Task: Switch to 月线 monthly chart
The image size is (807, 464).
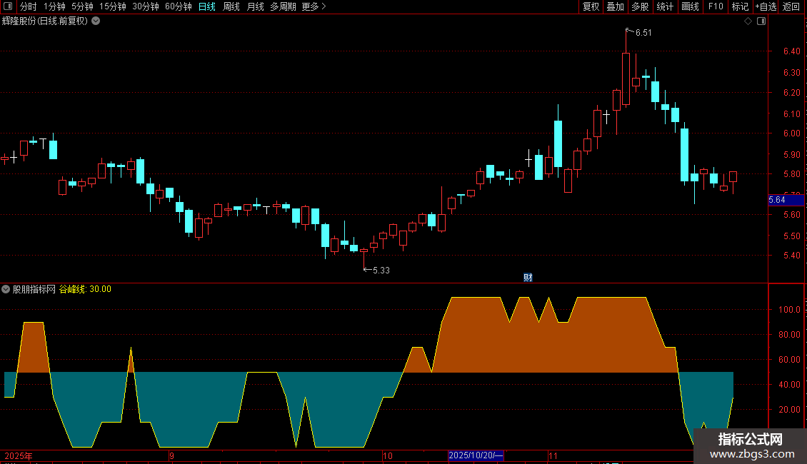Action: pos(256,6)
